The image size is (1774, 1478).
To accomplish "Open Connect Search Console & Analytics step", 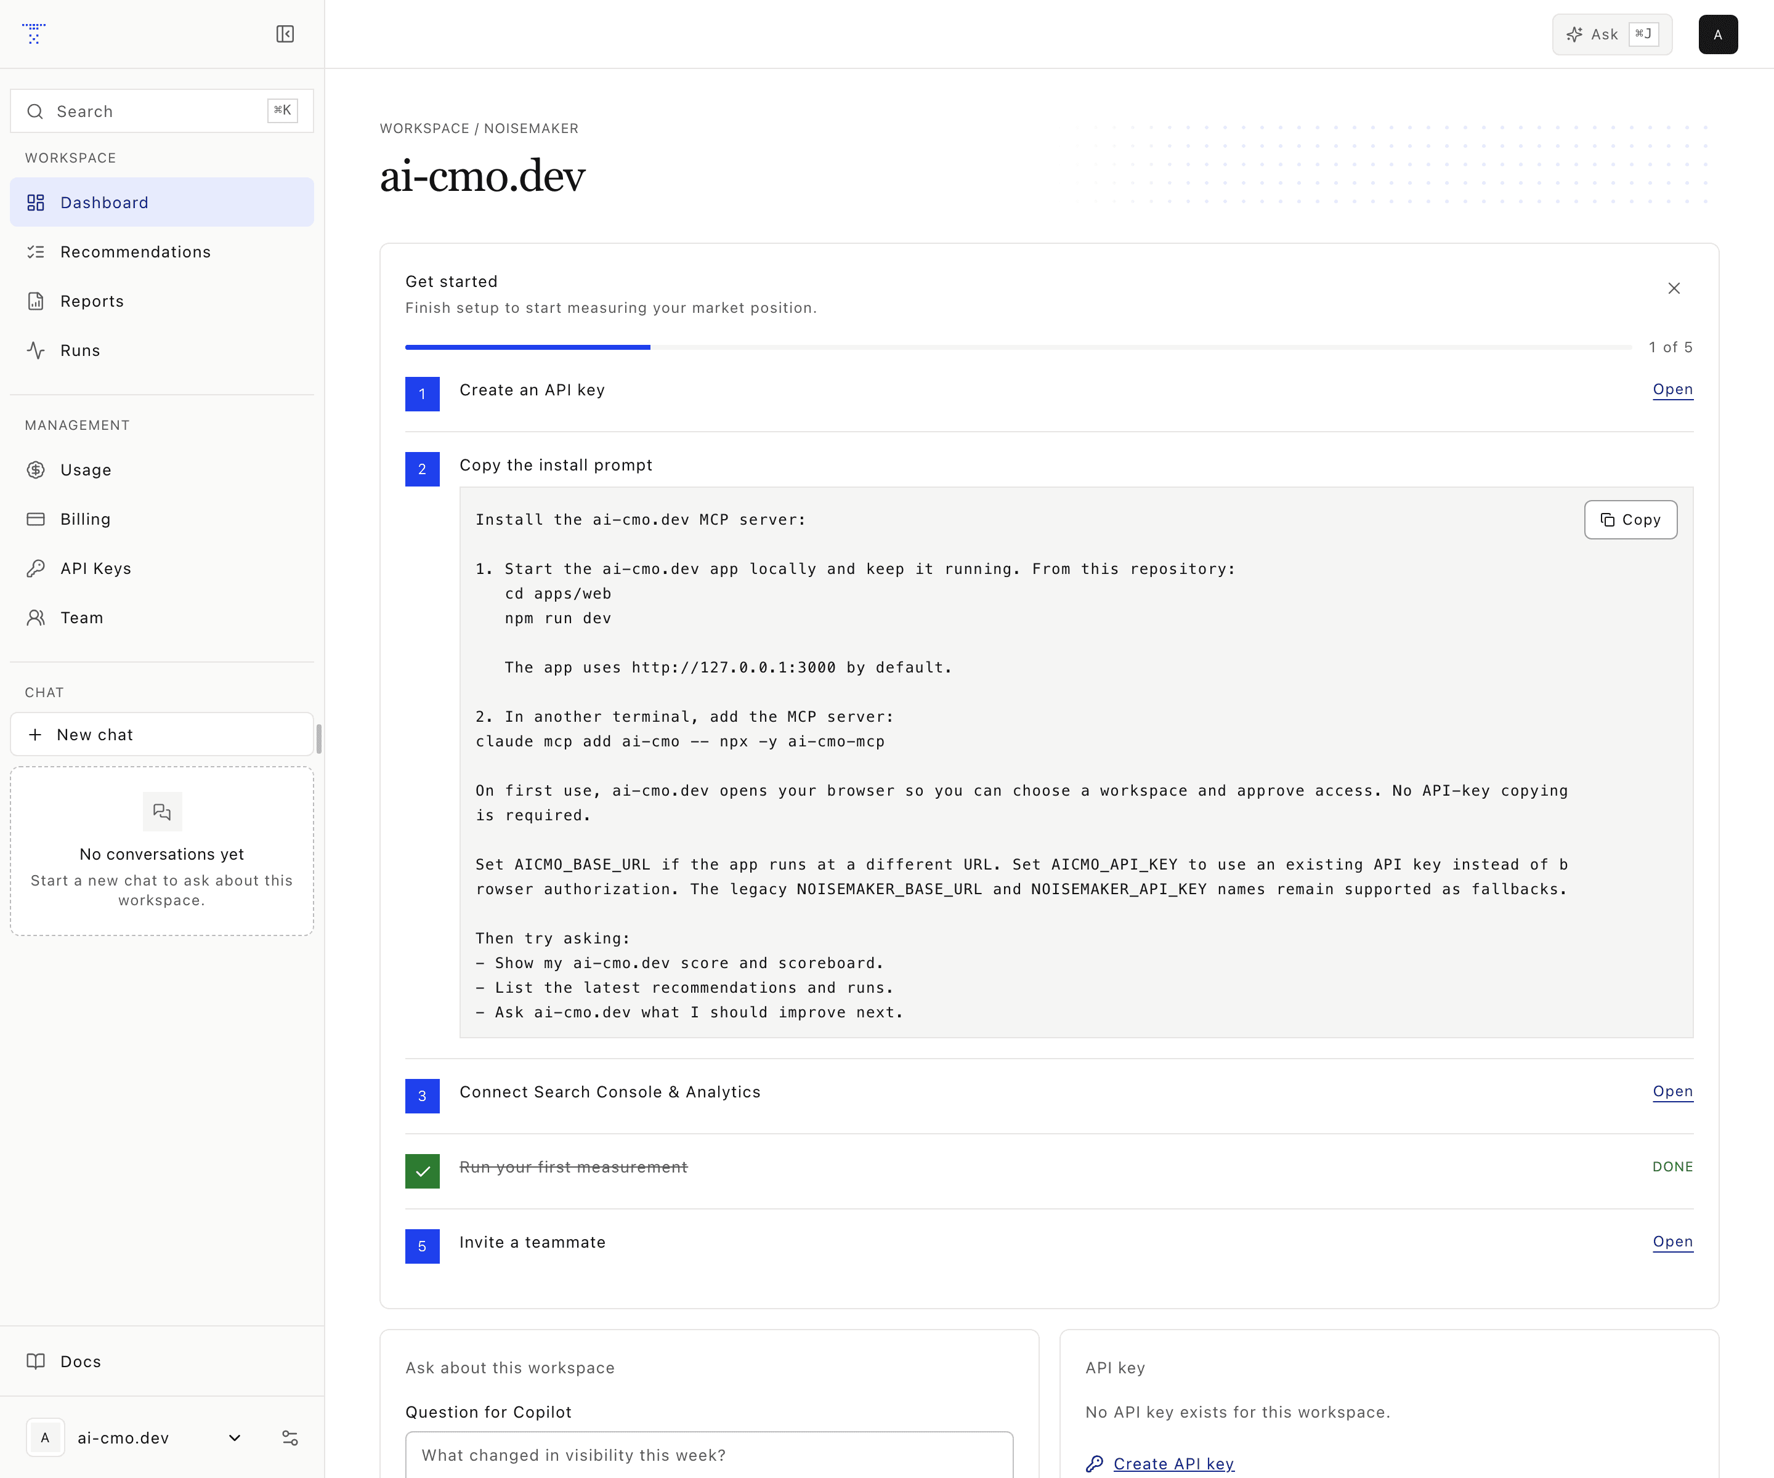I will coord(1672,1091).
